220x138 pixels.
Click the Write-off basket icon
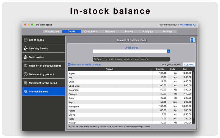point(26,66)
